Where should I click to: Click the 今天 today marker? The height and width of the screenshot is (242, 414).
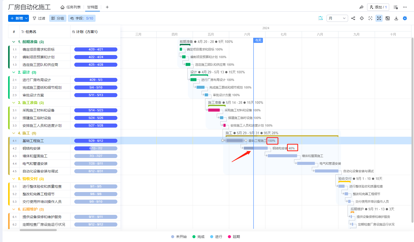258,40
